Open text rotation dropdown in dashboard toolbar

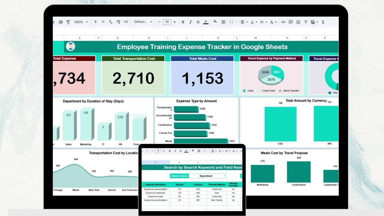(x=273, y=22)
